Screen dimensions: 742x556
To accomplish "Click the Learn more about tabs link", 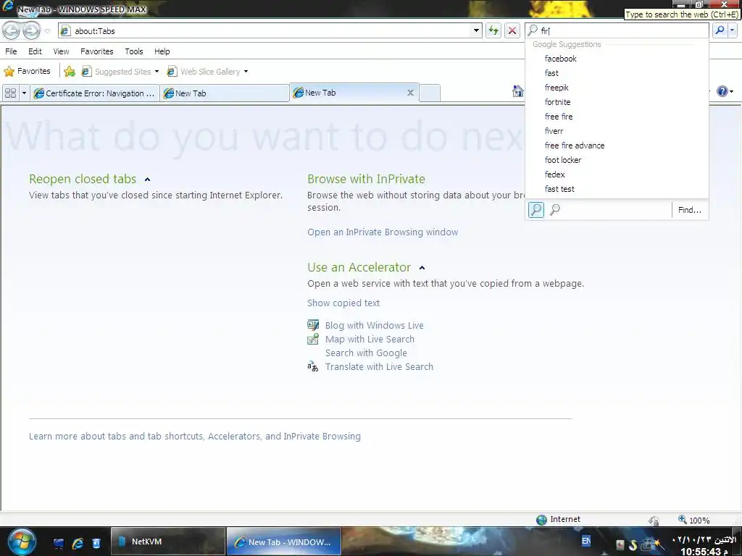I will click(x=194, y=436).
